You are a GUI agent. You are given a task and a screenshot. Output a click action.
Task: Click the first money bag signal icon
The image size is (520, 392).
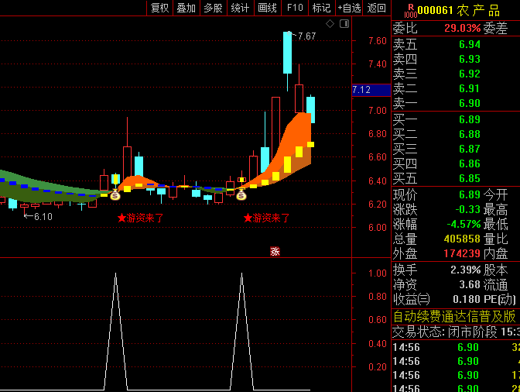coord(115,195)
